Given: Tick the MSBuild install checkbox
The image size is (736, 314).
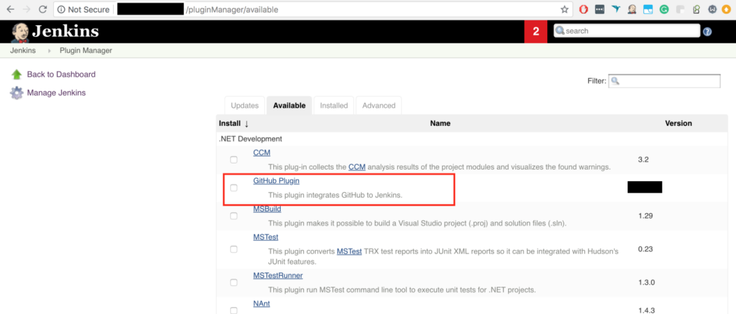Looking at the screenshot, I should pyautogui.click(x=234, y=217).
